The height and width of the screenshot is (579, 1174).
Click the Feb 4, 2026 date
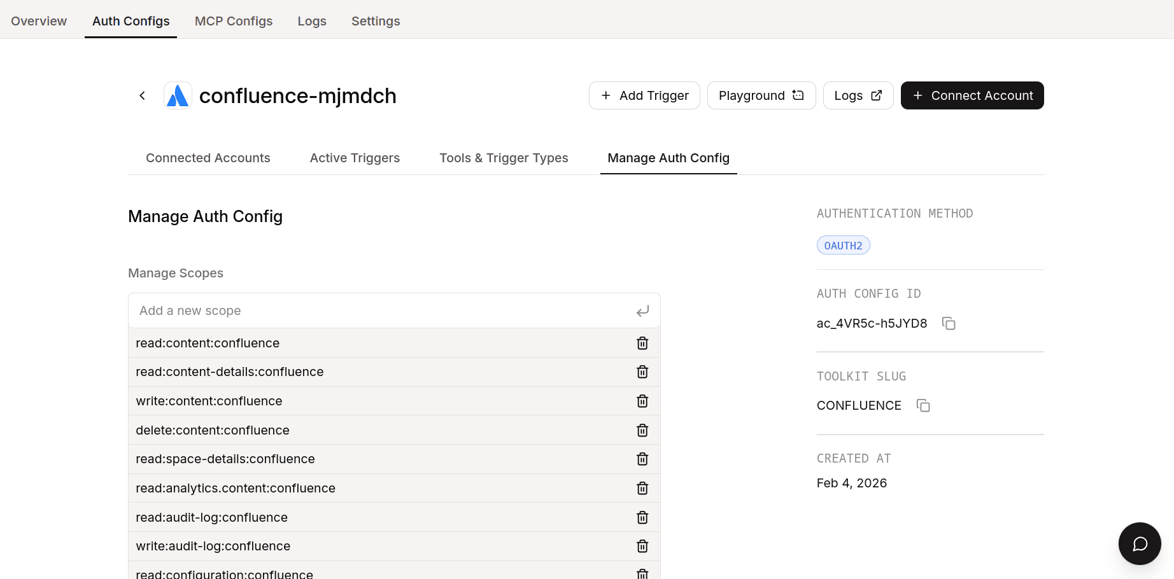(x=852, y=483)
